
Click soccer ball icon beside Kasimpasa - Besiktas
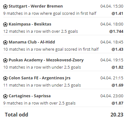tap(5, 25)
